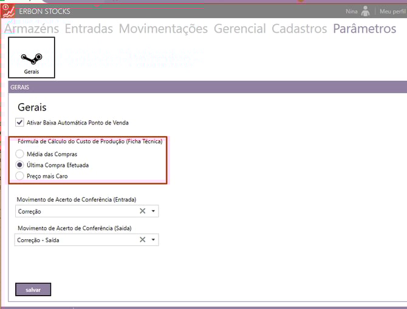Open the Armazéns menu
Viewport: 407px width, 309px height.
(x=32, y=29)
